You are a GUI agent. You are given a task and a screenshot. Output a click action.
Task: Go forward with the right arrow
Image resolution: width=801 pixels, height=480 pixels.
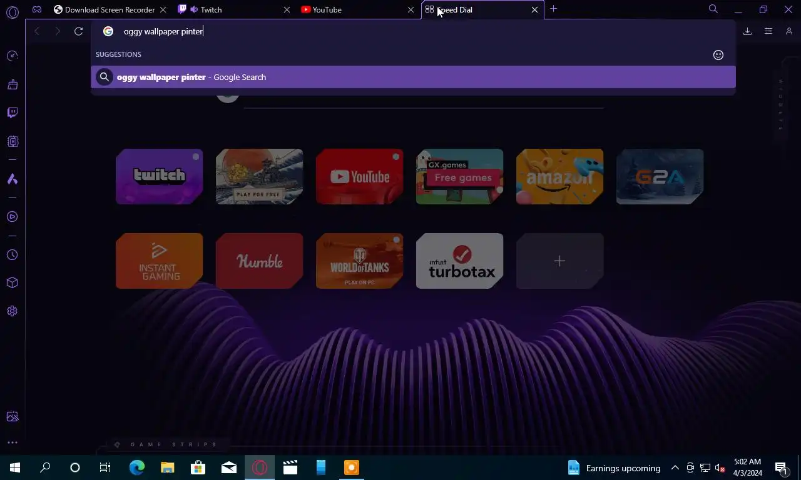coord(58,31)
